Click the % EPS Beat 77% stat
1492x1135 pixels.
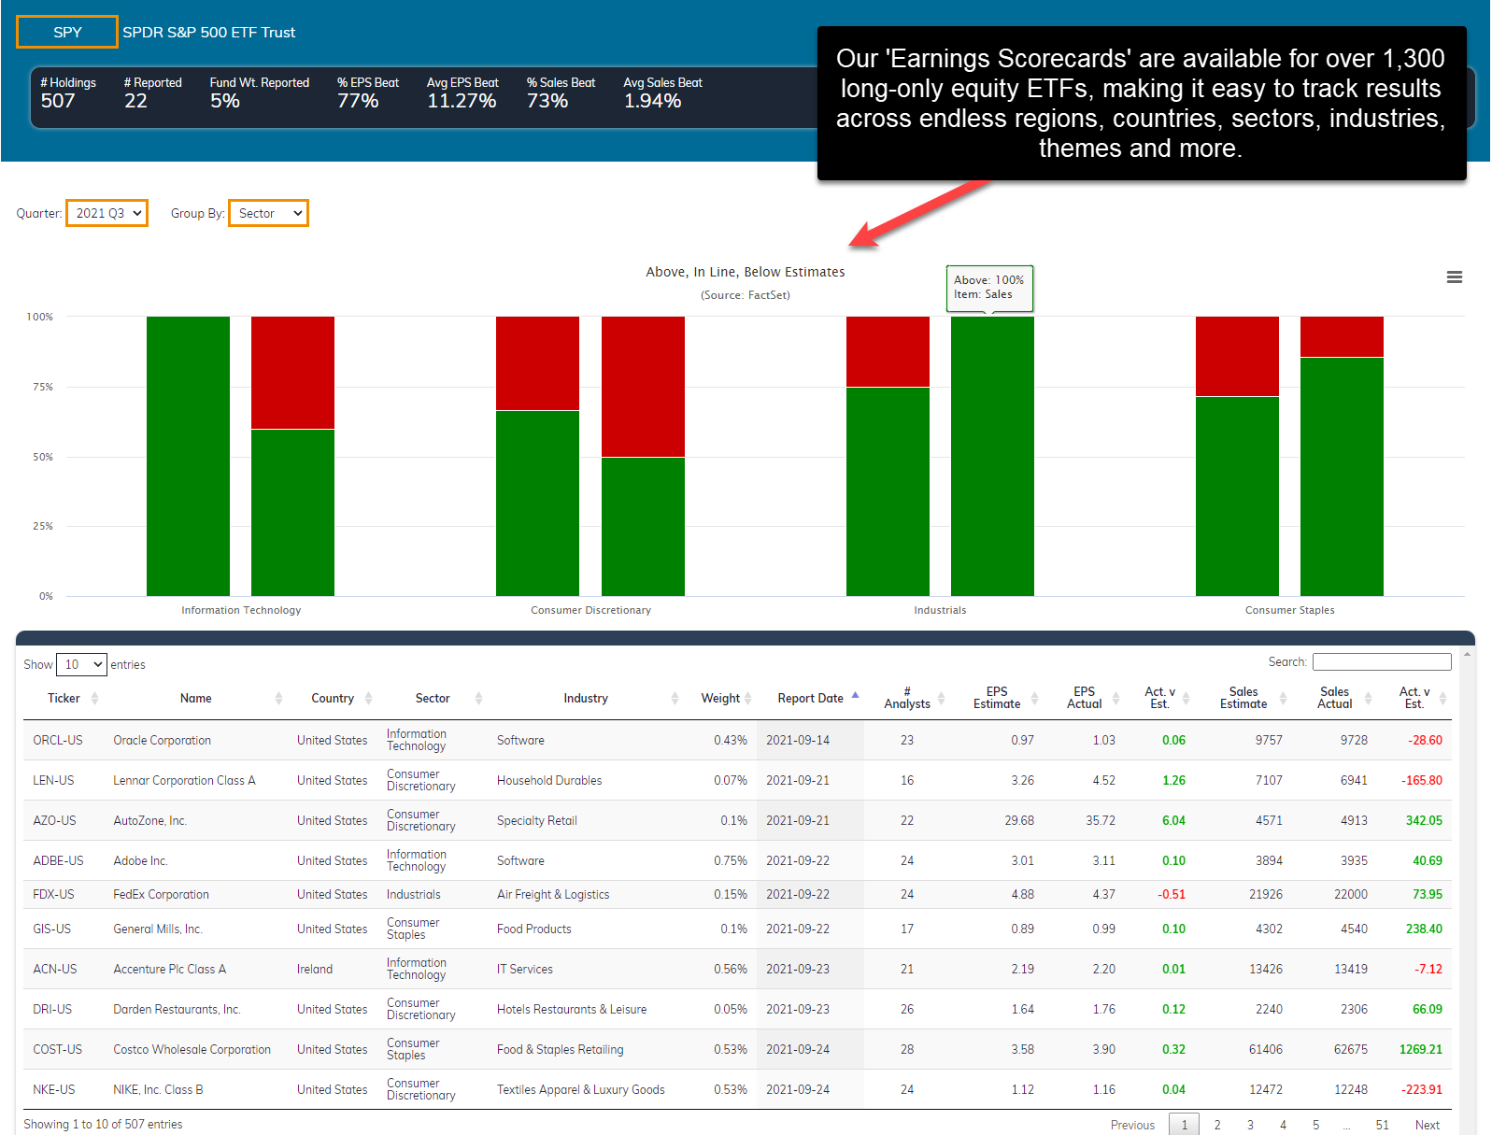(368, 92)
